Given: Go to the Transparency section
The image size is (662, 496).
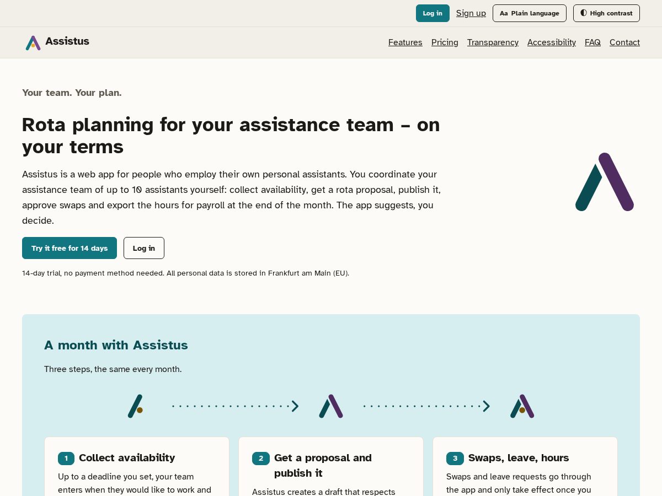Looking at the screenshot, I should (x=493, y=42).
